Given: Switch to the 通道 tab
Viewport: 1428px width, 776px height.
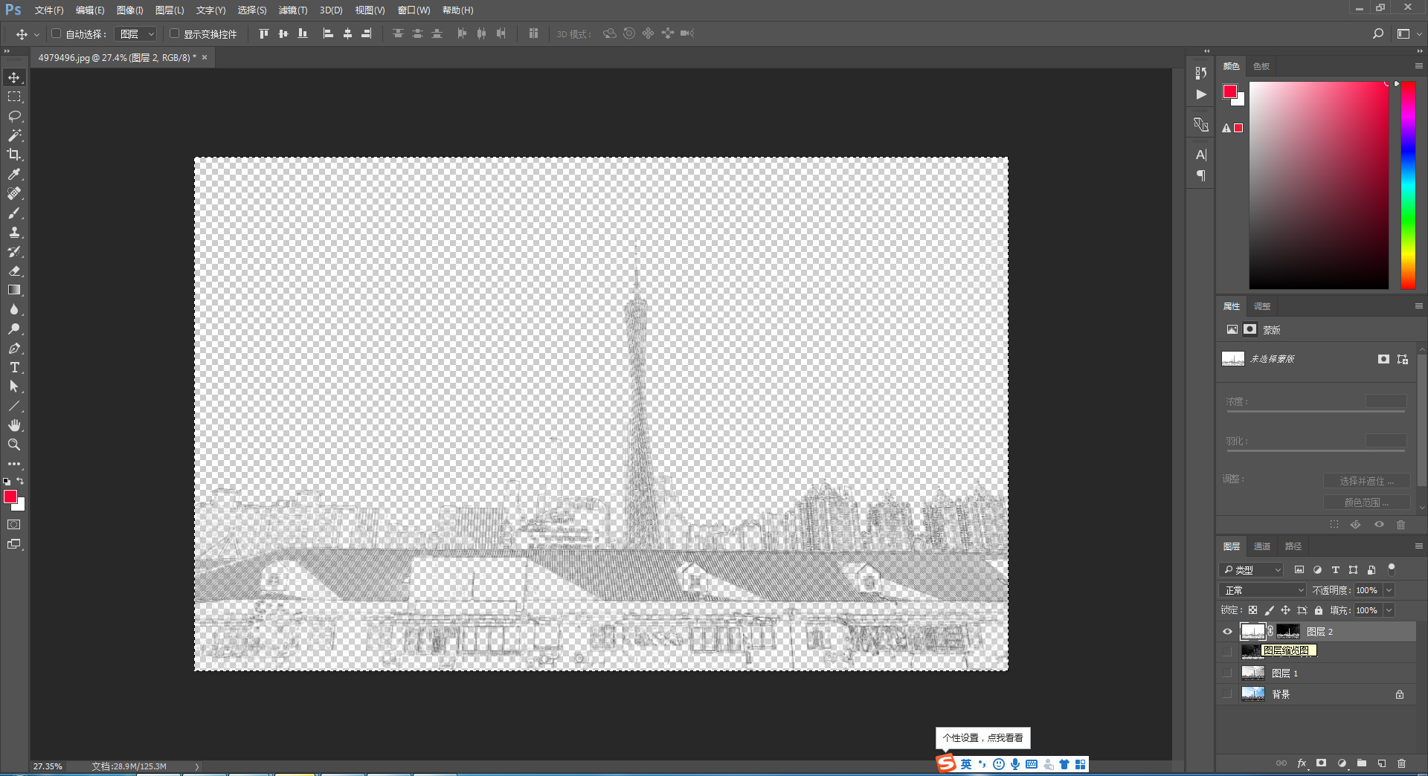Looking at the screenshot, I should tap(1262, 546).
